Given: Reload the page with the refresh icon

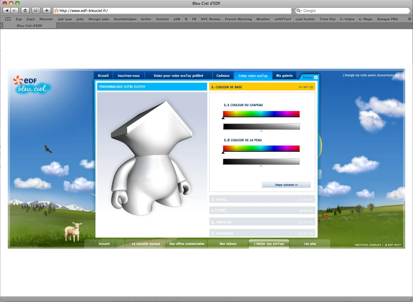Looking at the screenshot, I should (25, 10).
